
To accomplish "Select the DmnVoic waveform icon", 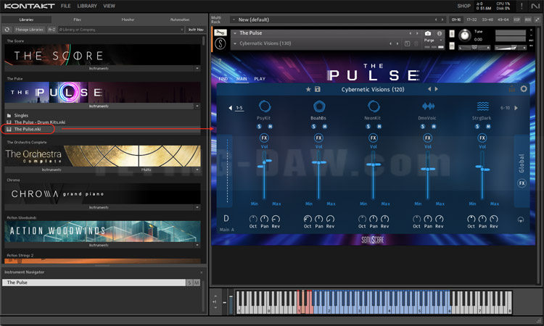I will click(x=428, y=106).
